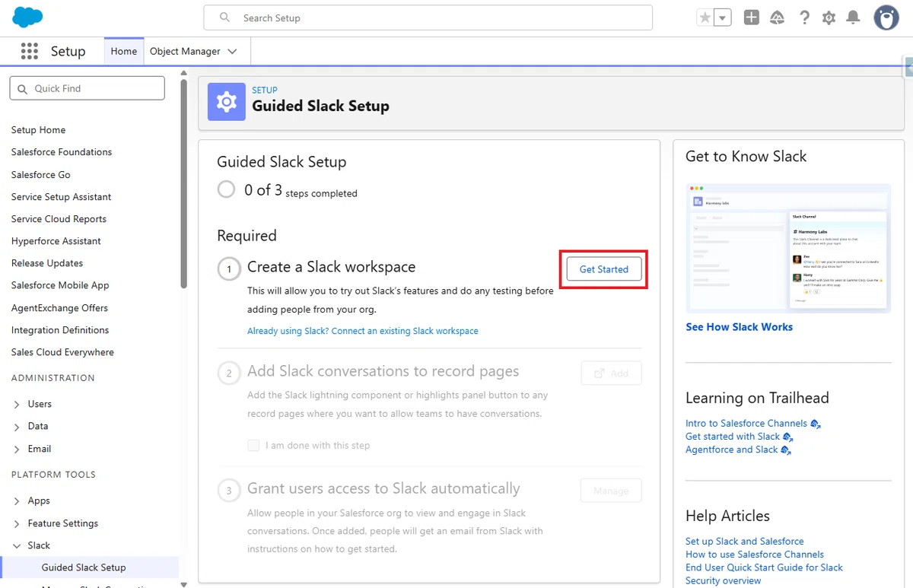913x588 pixels.
Task: Click the sidebar scroll up arrow
Action: click(x=183, y=73)
